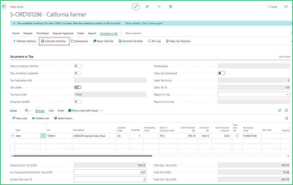Click Show details link
The height and width of the screenshot is (185, 293).
(132, 23)
